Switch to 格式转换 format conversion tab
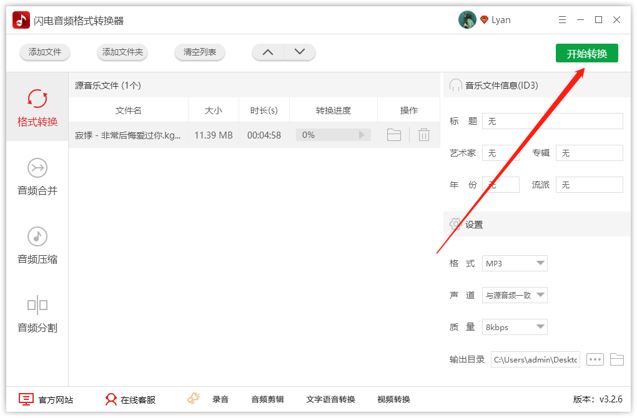The image size is (637, 418). pyautogui.click(x=37, y=107)
